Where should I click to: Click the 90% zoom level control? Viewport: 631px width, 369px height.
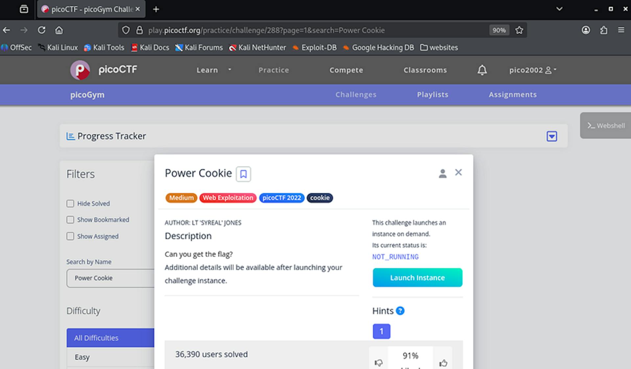[499, 30]
